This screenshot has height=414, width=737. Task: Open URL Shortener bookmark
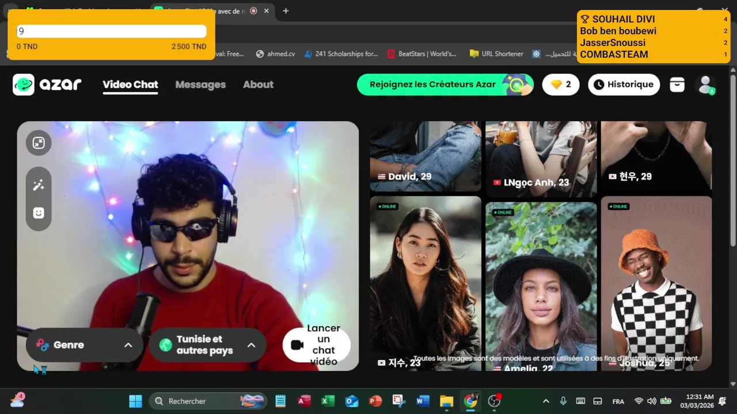pos(496,53)
